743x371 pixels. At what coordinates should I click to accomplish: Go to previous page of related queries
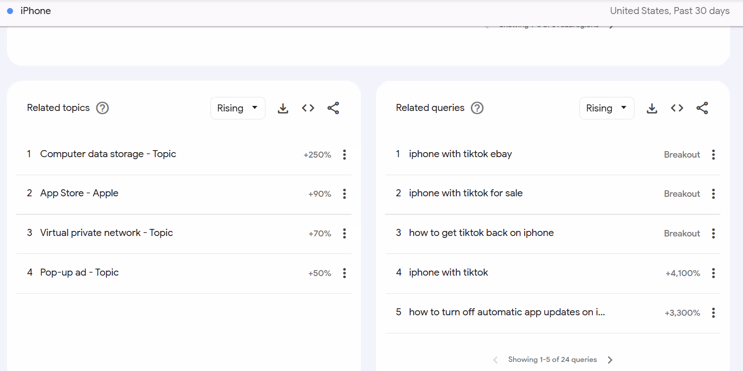click(496, 359)
